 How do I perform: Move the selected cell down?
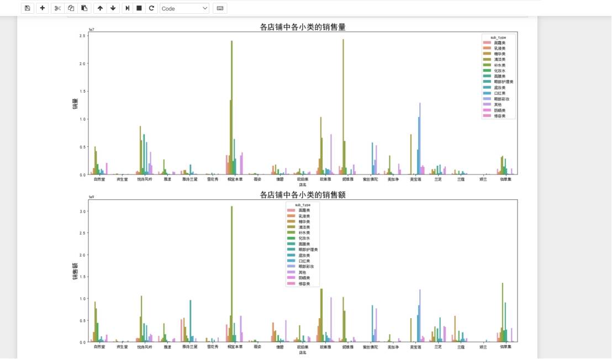coord(113,8)
